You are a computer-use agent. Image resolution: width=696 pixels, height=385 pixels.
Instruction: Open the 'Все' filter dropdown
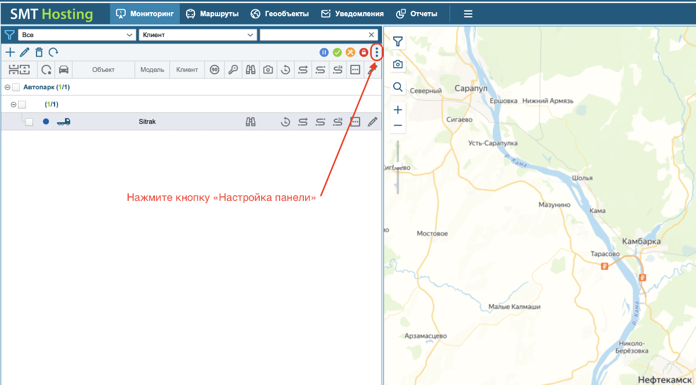coord(77,35)
